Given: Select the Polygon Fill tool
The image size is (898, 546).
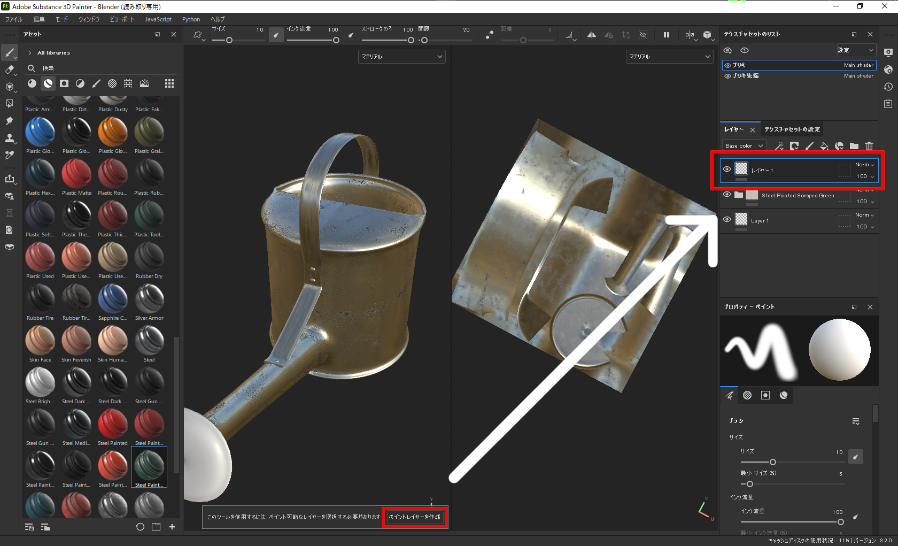Looking at the screenshot, I should tap(10, 104).
